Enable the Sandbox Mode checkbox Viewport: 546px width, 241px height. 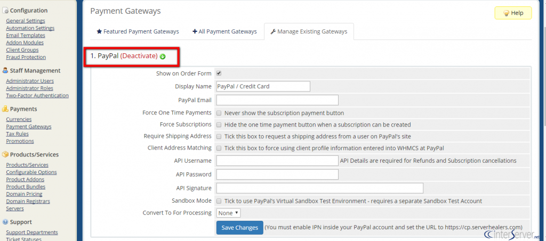tap(219, 201)
